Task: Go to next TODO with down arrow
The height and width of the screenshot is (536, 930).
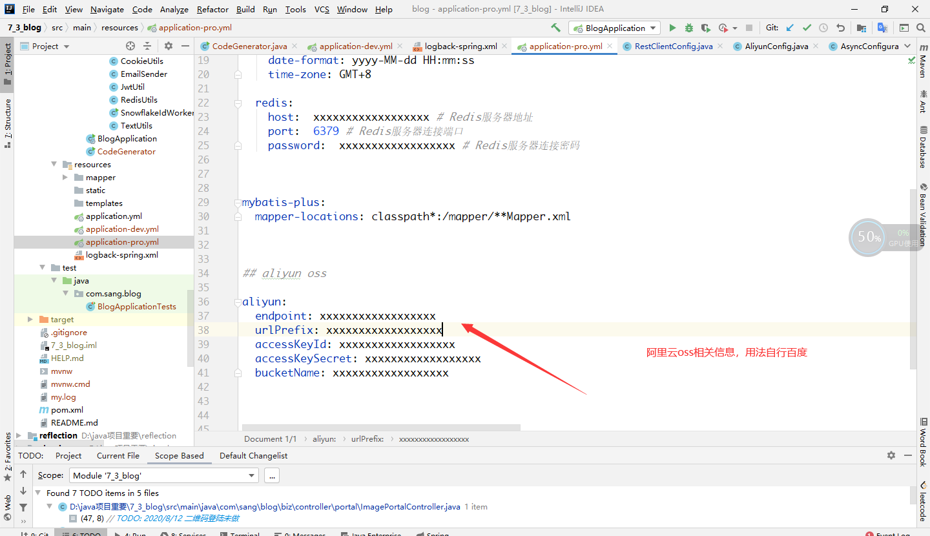Action: pos(23,491)
